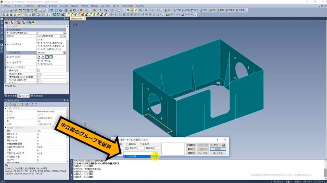Choose the 6-node triangle element shape
The height and width of the screenshot is (183, 327).
pyautogui.click(x=43, y=57)
